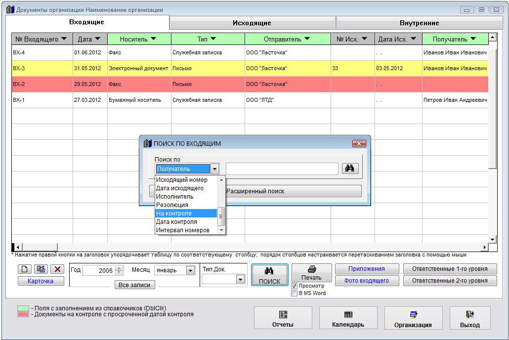Toggle the Просмотр checkbox
Image resolution: width=509 pixels, height=340 pixels.
coord(295,286)
